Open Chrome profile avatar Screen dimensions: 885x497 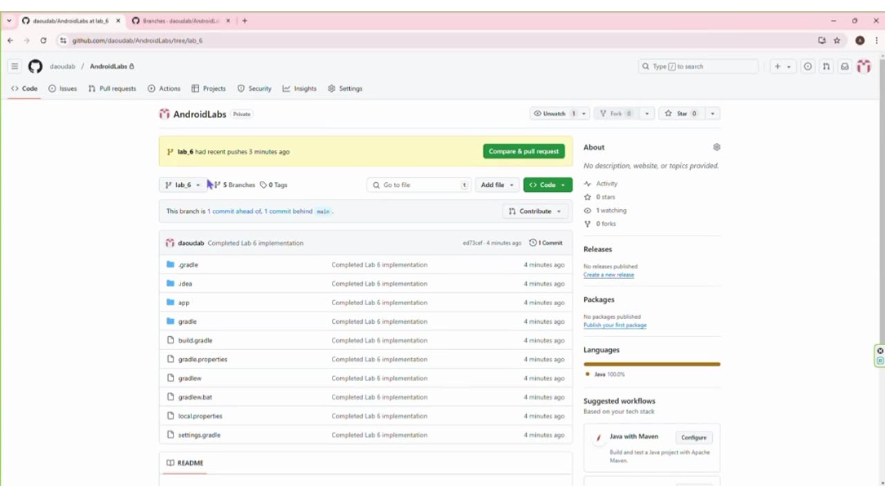click(x=860, y=41)
